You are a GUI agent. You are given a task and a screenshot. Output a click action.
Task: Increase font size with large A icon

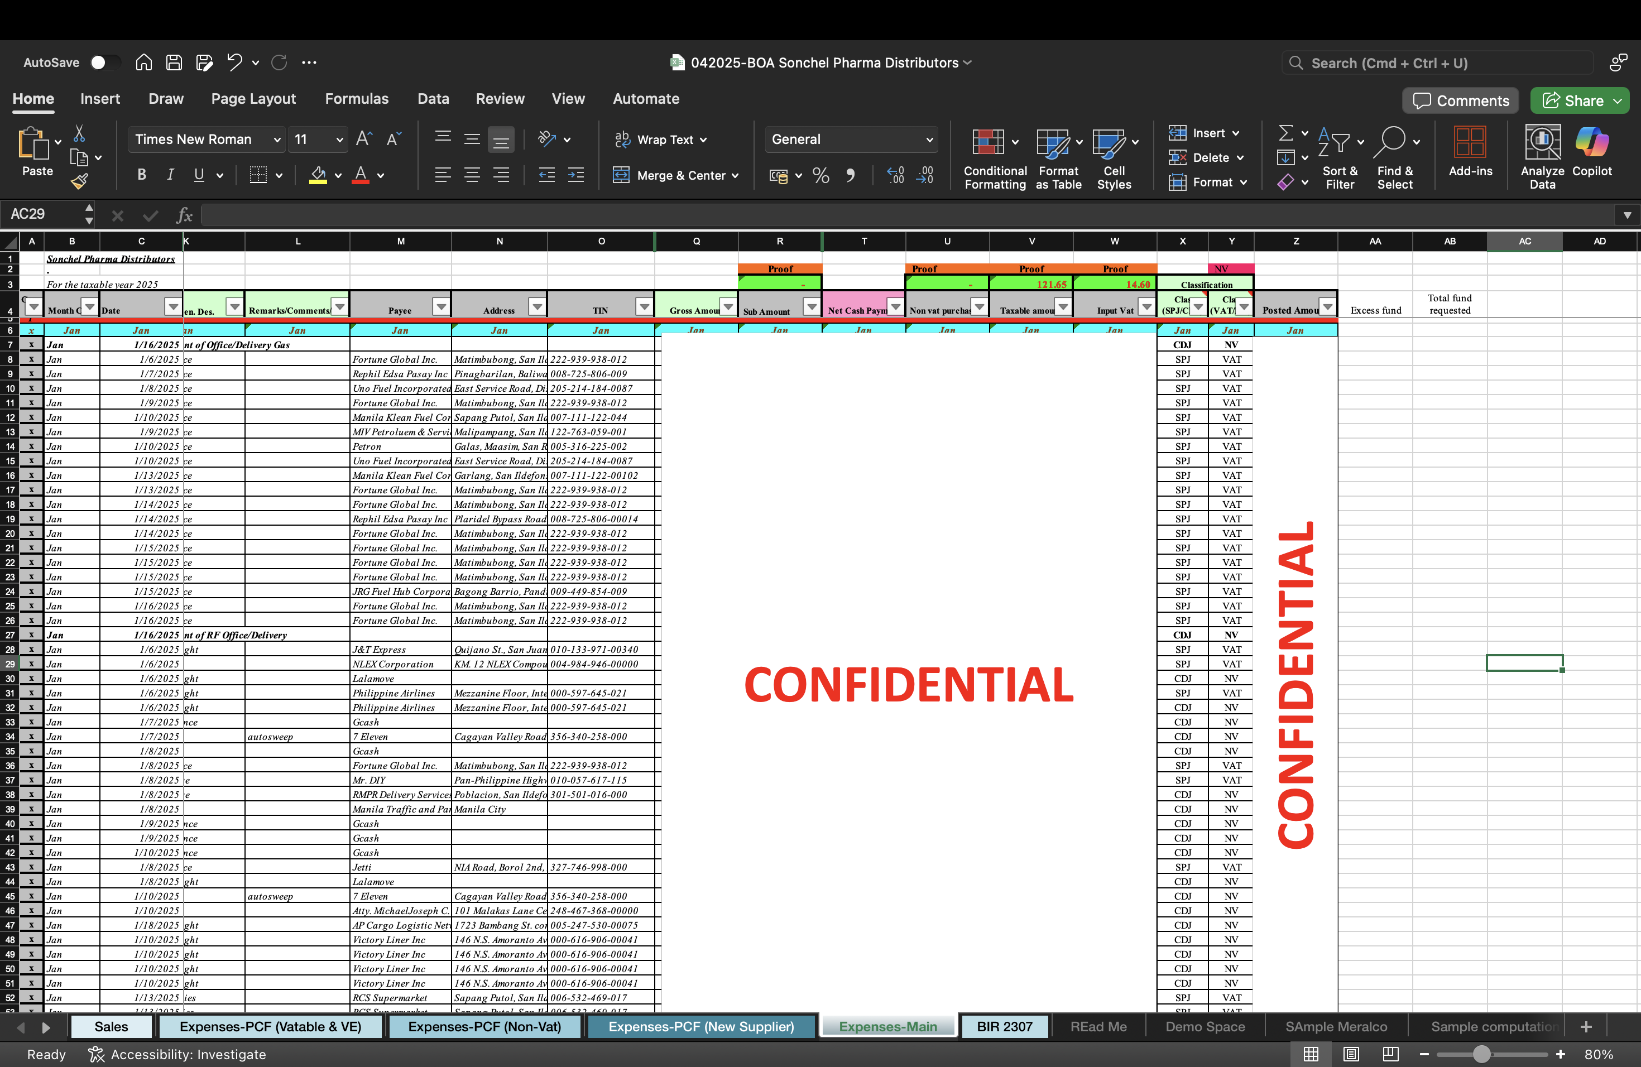pyautogui.click(x=364, y=139)
